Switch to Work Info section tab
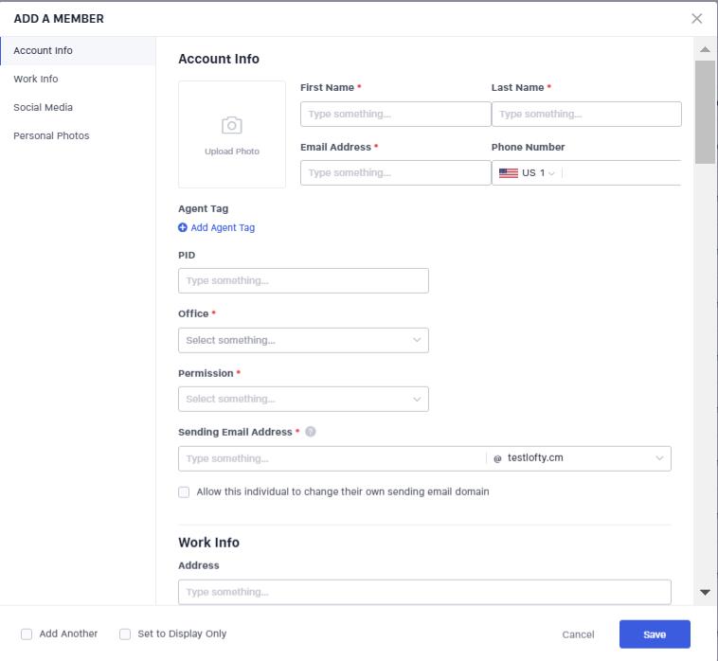The image size is (718, 661). [x=36, y=80]
